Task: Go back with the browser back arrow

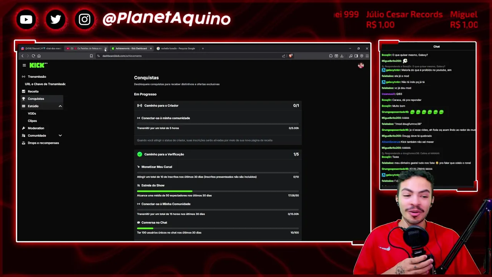Action: 22,56
